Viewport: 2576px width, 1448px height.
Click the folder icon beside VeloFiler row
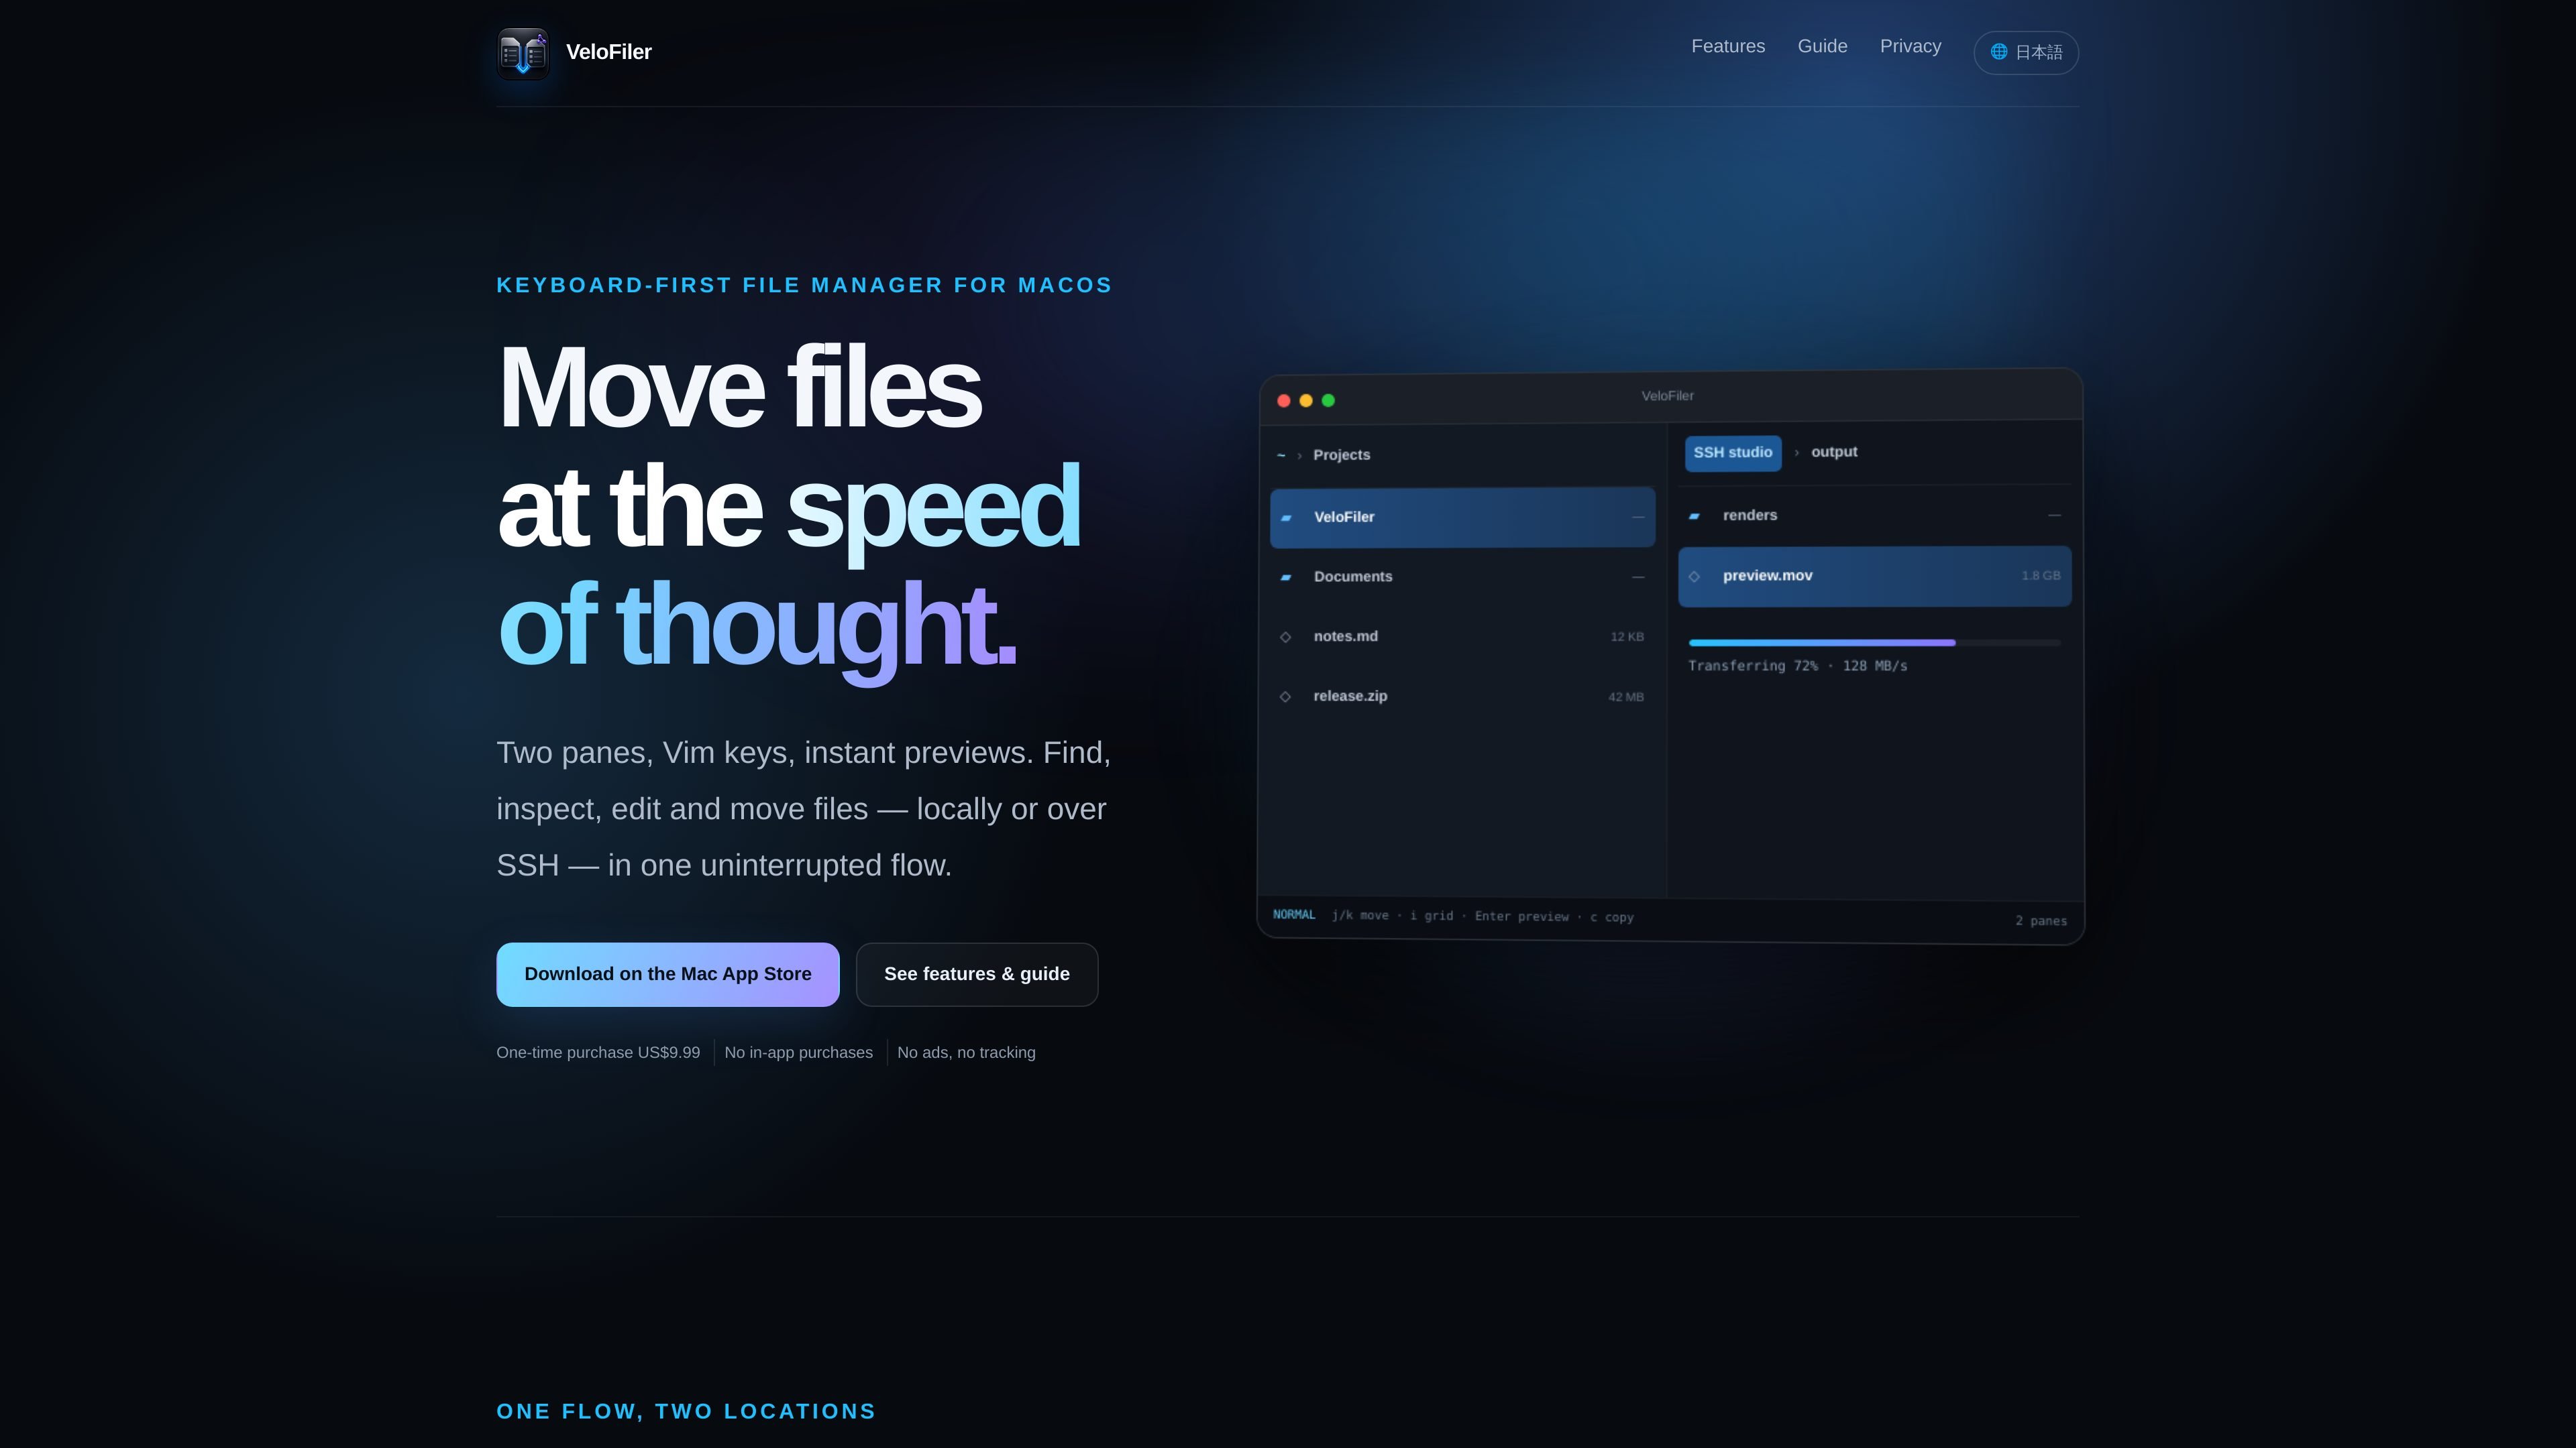(1286, 518)
